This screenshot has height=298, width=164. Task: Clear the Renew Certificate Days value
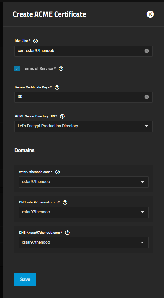(x=147, y=97)
